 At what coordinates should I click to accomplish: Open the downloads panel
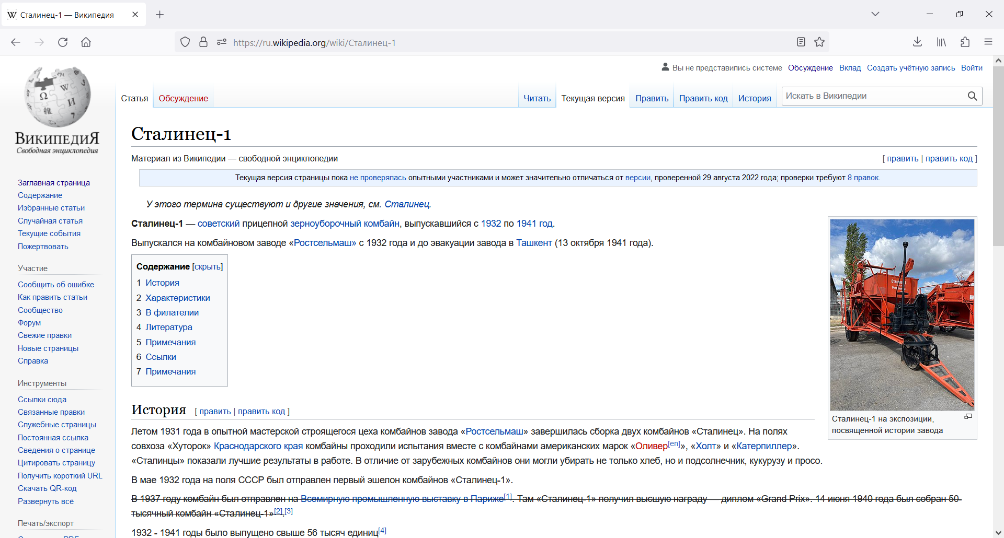[917, 42]
